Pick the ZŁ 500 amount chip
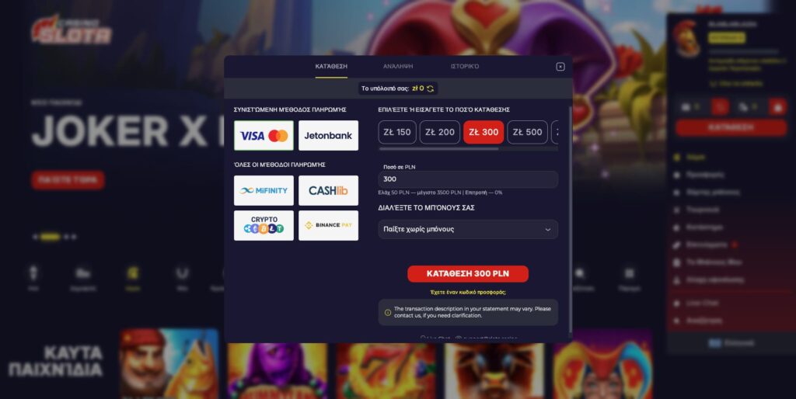 pyautogui.click(x=528, y=132)
